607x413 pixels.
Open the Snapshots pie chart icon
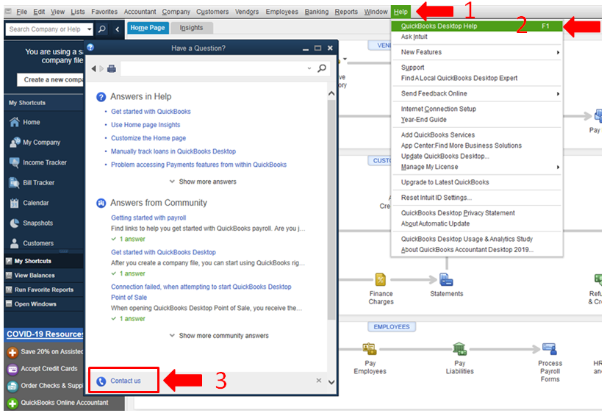pyautogui.click(x=14, y=223)
